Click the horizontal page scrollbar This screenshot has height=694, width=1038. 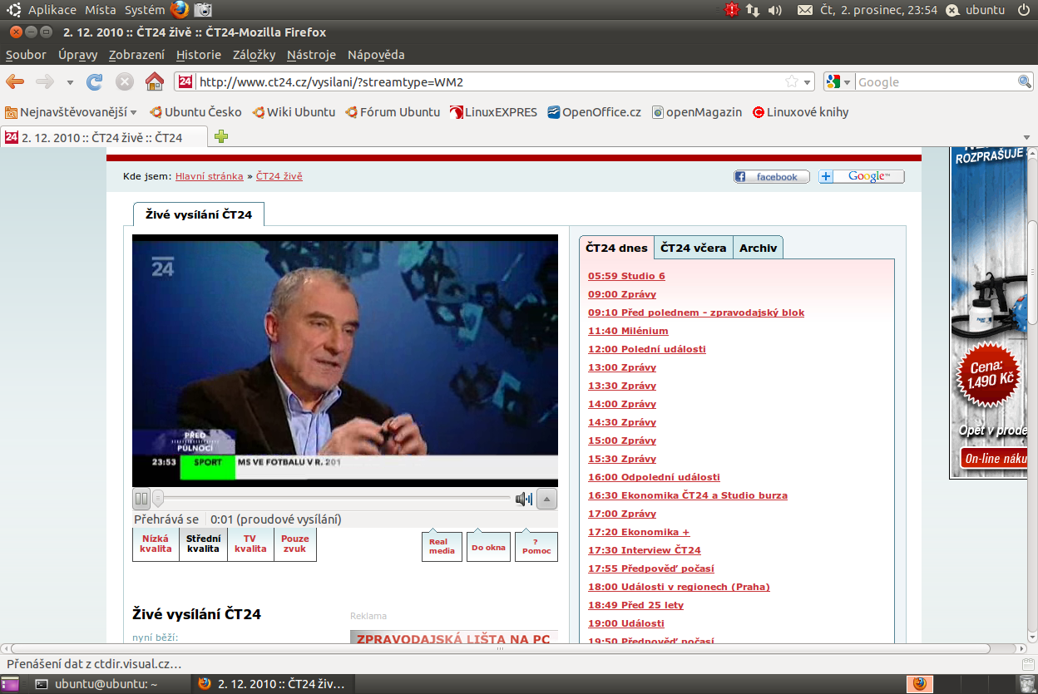(499, 648)
